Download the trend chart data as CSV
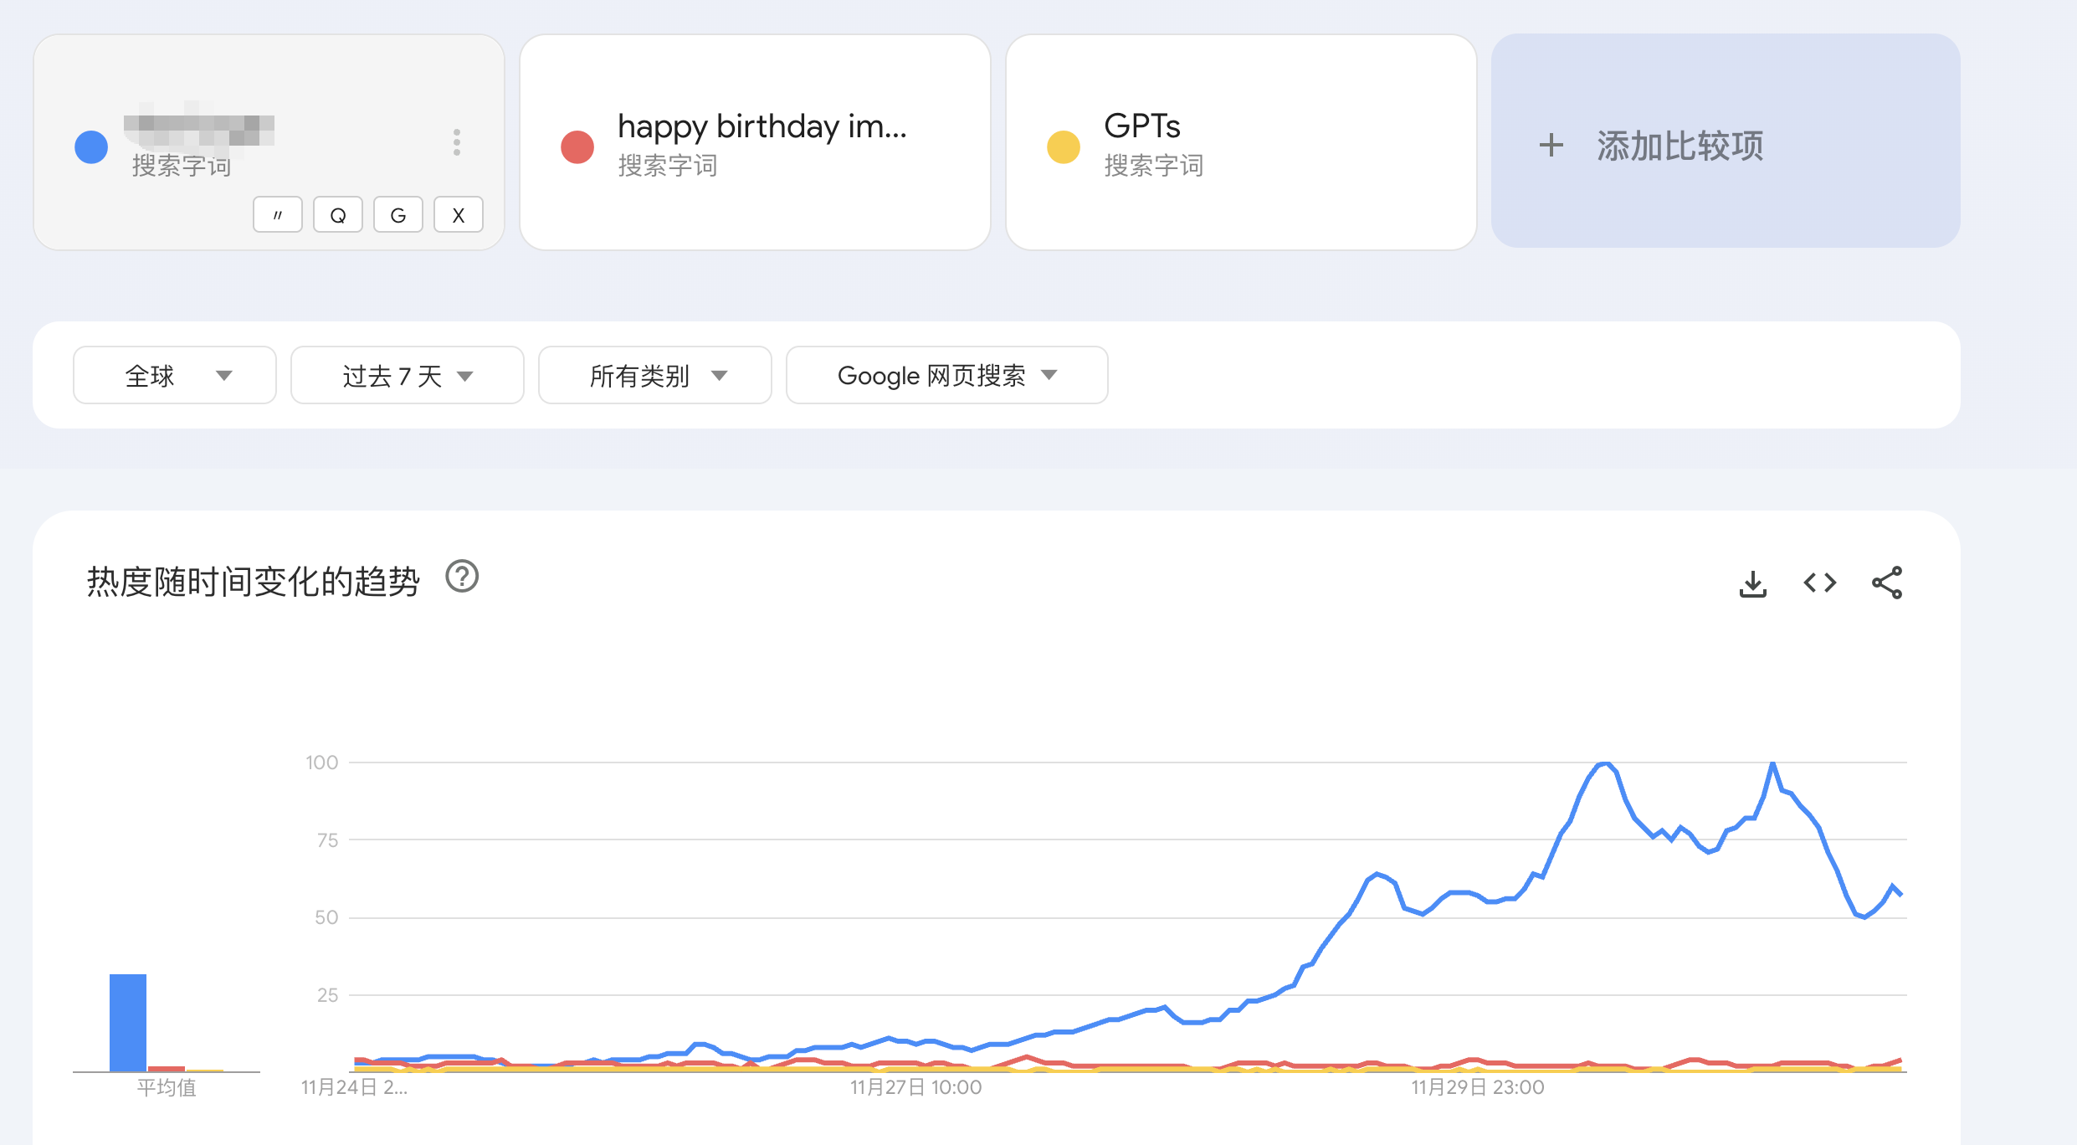2077x1145 pixels. (x=1752, y=583)
